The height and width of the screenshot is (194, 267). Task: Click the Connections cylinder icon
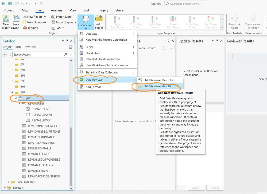pos(86,19)
